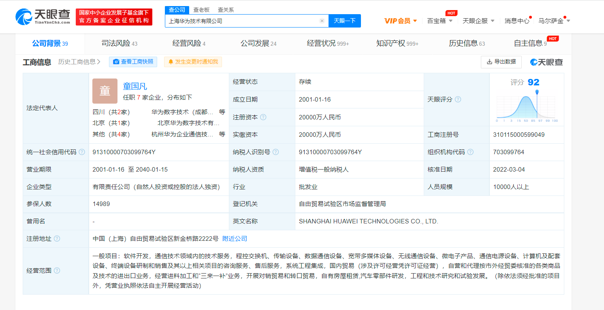604x310 pixels.
Task: Clear the search box with the X icon
Action: point(322,21)
